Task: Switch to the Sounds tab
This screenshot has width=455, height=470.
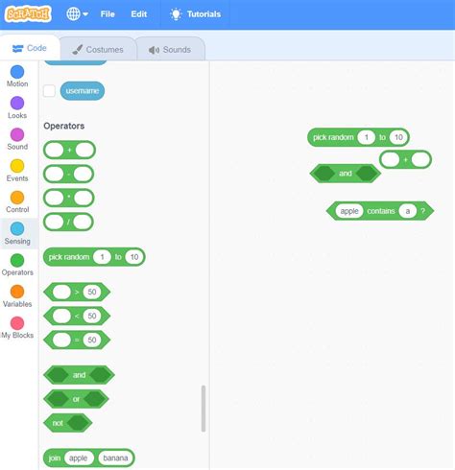Action: point(170,50)
